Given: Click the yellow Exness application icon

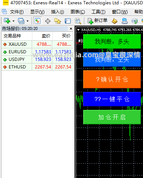Looking at the screenshot, I should [x=6, y=3].
